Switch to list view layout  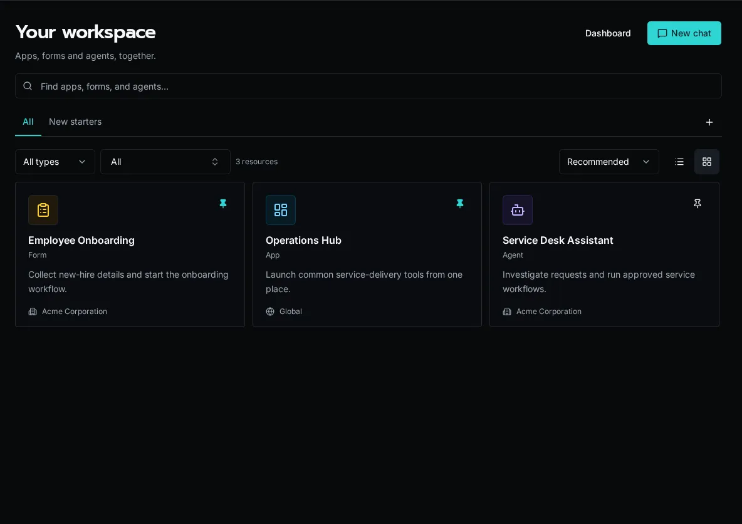(x=679, y=162)
